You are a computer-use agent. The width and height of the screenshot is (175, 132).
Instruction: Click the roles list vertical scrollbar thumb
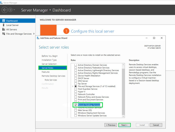(123, 92)
